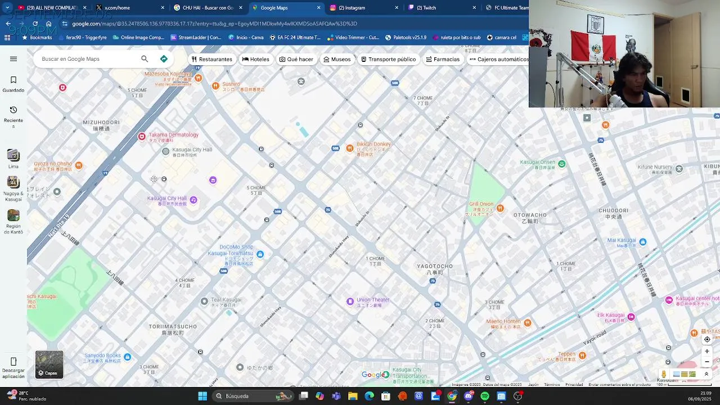Click the DoCoMo Shop Kasugai-Toriimatsu pin
This screenshot has width=720, height=405.
coord(260,254)
